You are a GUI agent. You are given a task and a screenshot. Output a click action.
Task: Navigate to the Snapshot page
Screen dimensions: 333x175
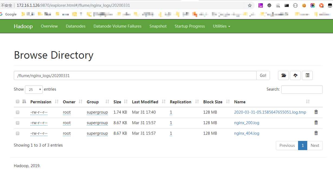[x=158, y=26]
